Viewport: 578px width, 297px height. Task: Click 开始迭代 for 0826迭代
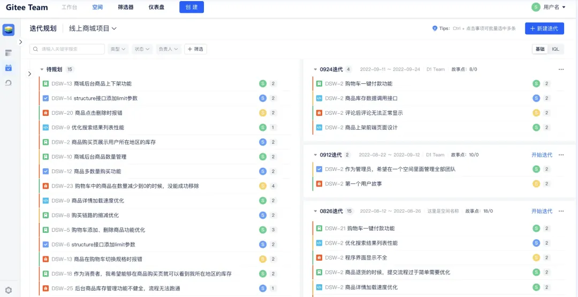tap(542, 211)
